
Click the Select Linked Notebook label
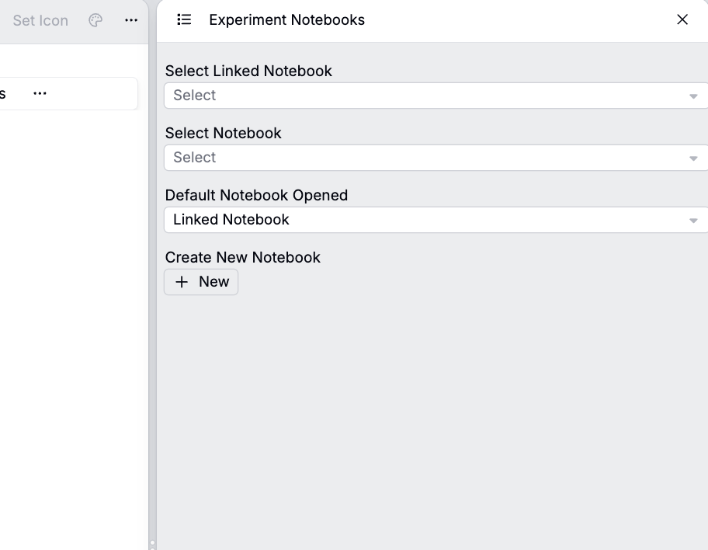point(248,71)
